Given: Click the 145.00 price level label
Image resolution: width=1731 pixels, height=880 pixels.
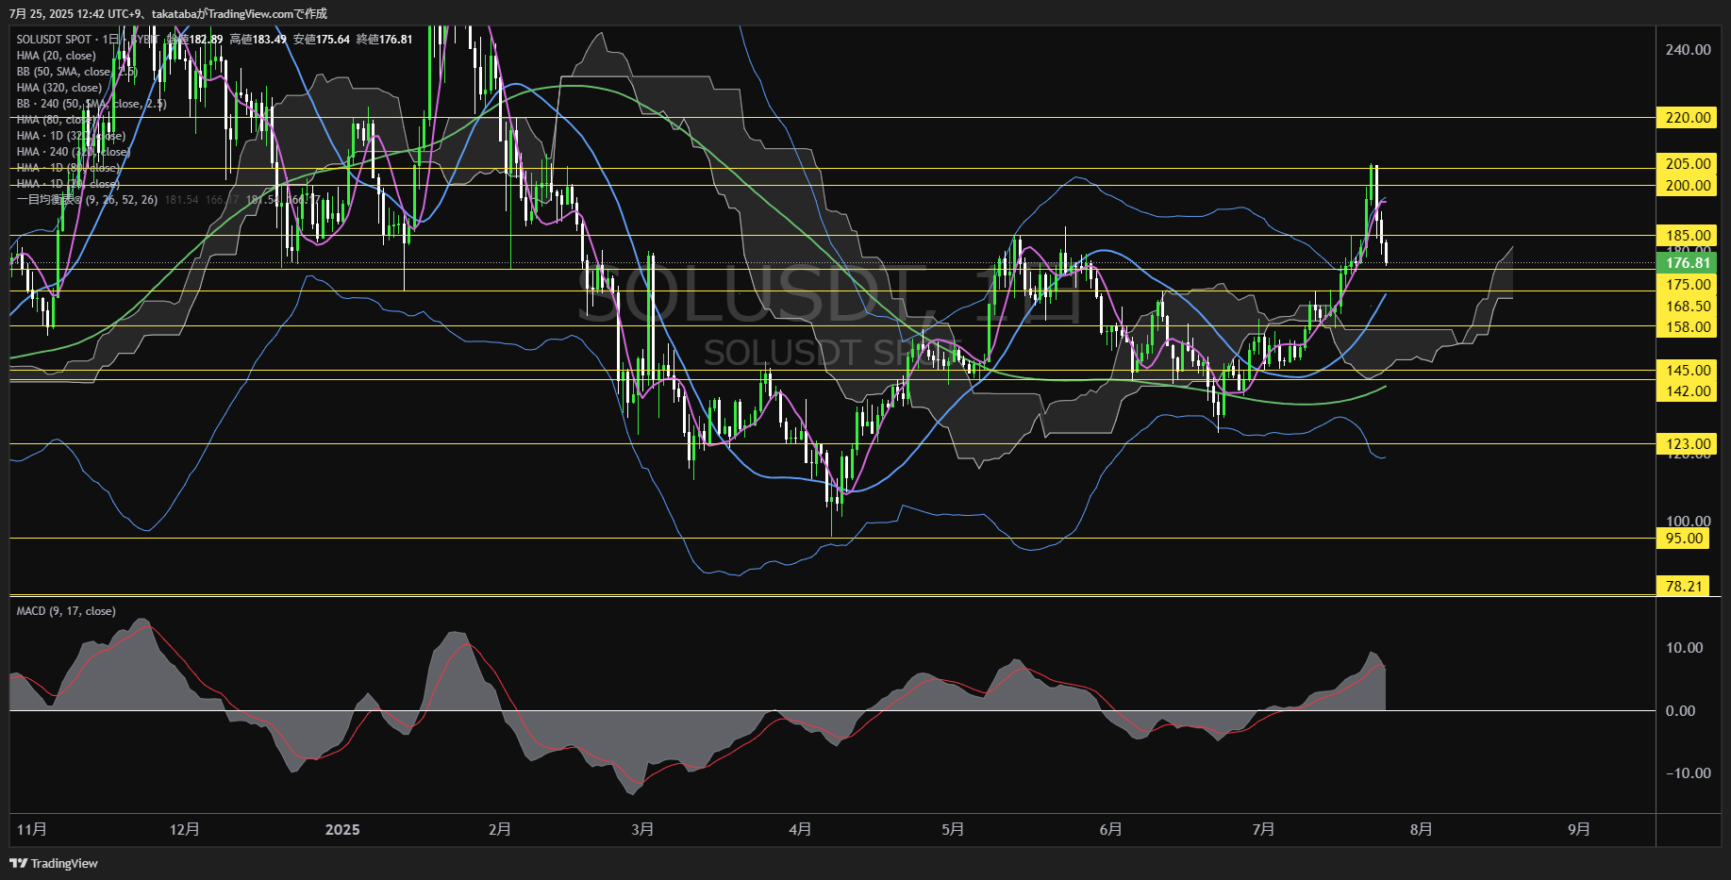Looking at the screenshot, I should tap(1685, 371).
